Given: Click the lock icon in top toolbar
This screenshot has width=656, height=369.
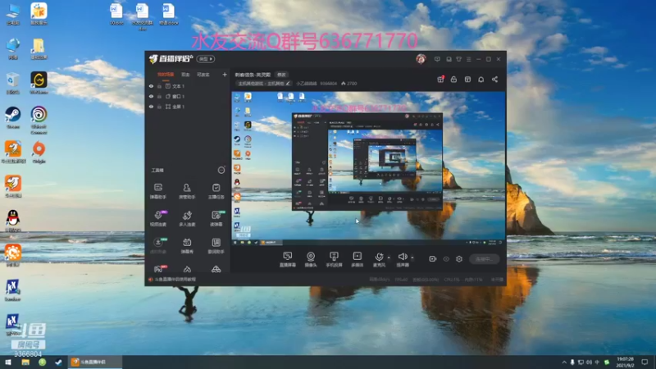Looking at the screenshot, I should (453, 80).
